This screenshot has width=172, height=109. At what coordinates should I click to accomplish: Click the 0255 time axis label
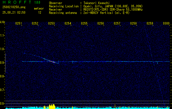(x=84, y=23)
